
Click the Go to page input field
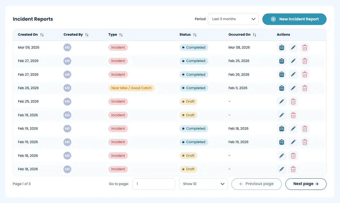154,184
